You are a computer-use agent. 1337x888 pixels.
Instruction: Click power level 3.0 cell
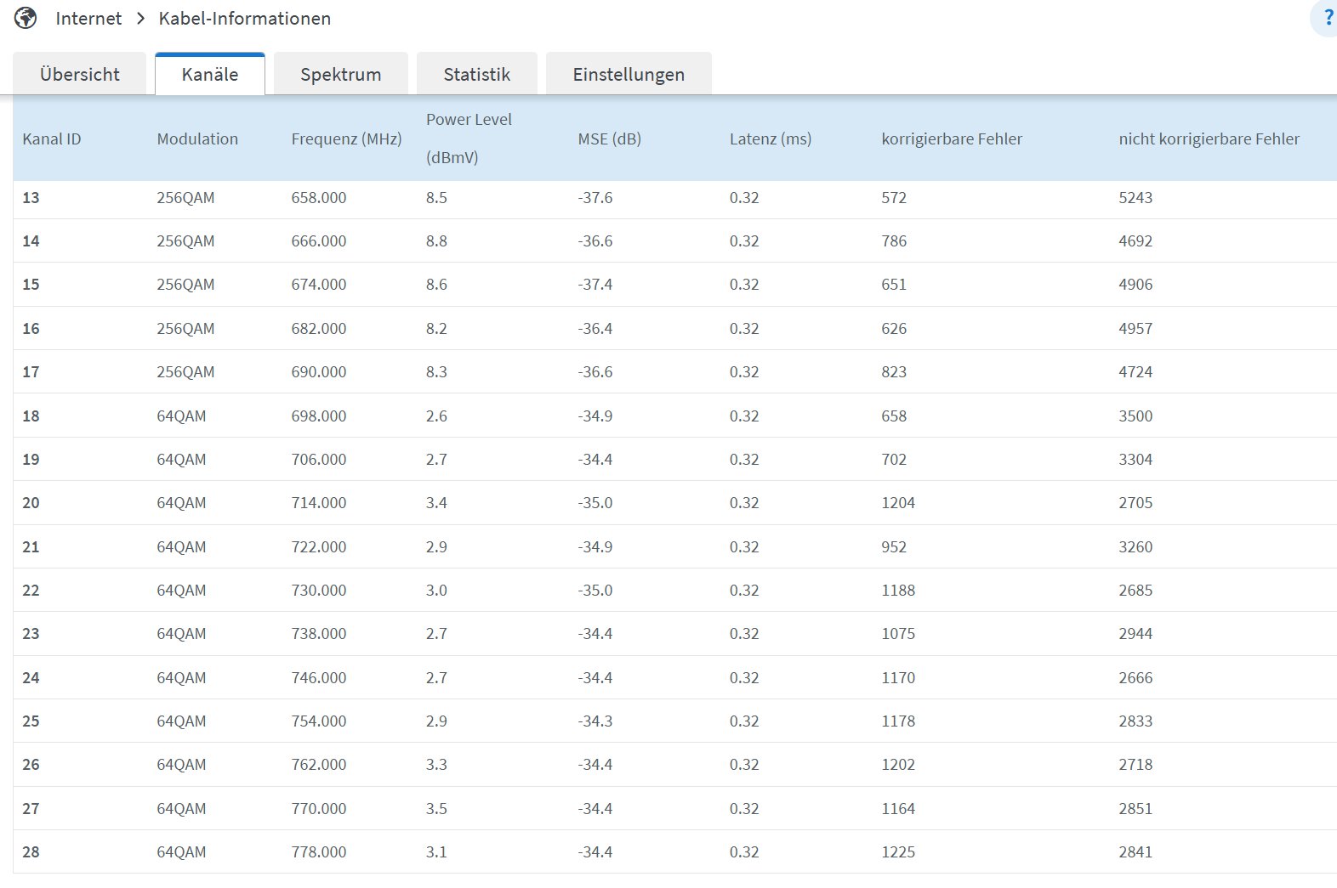pyautogui.click(x=436, y=591)
